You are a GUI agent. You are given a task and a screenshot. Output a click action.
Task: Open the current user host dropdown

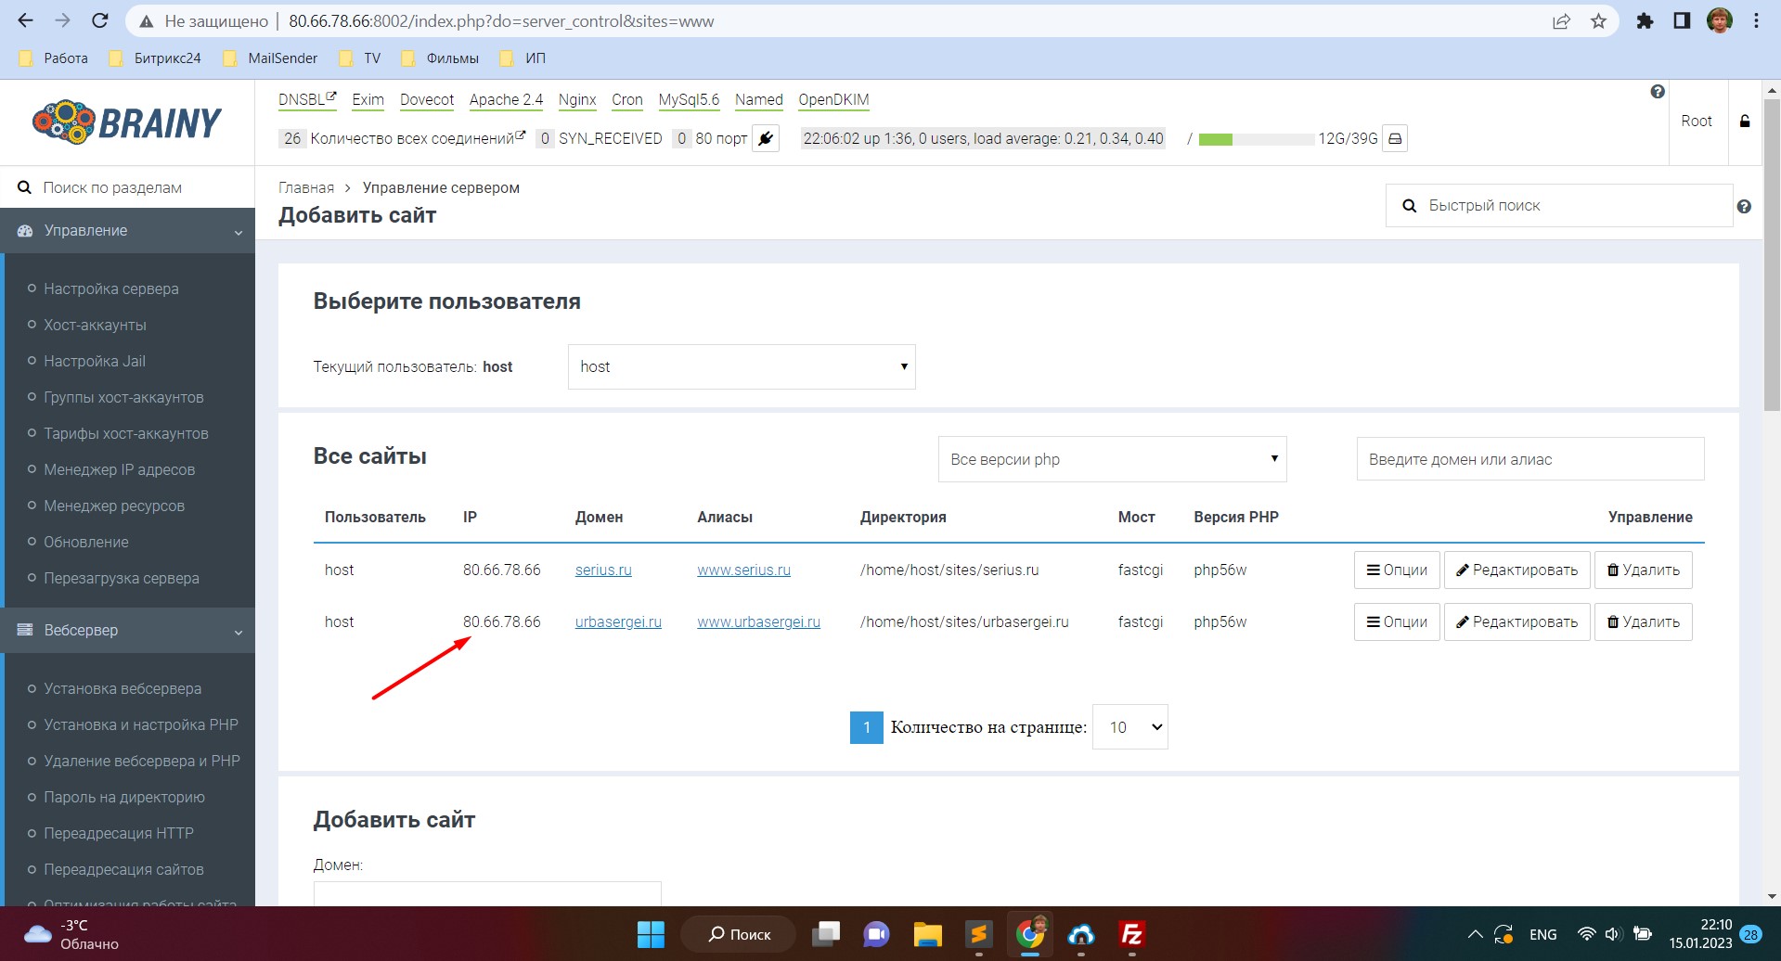point(741,366)
